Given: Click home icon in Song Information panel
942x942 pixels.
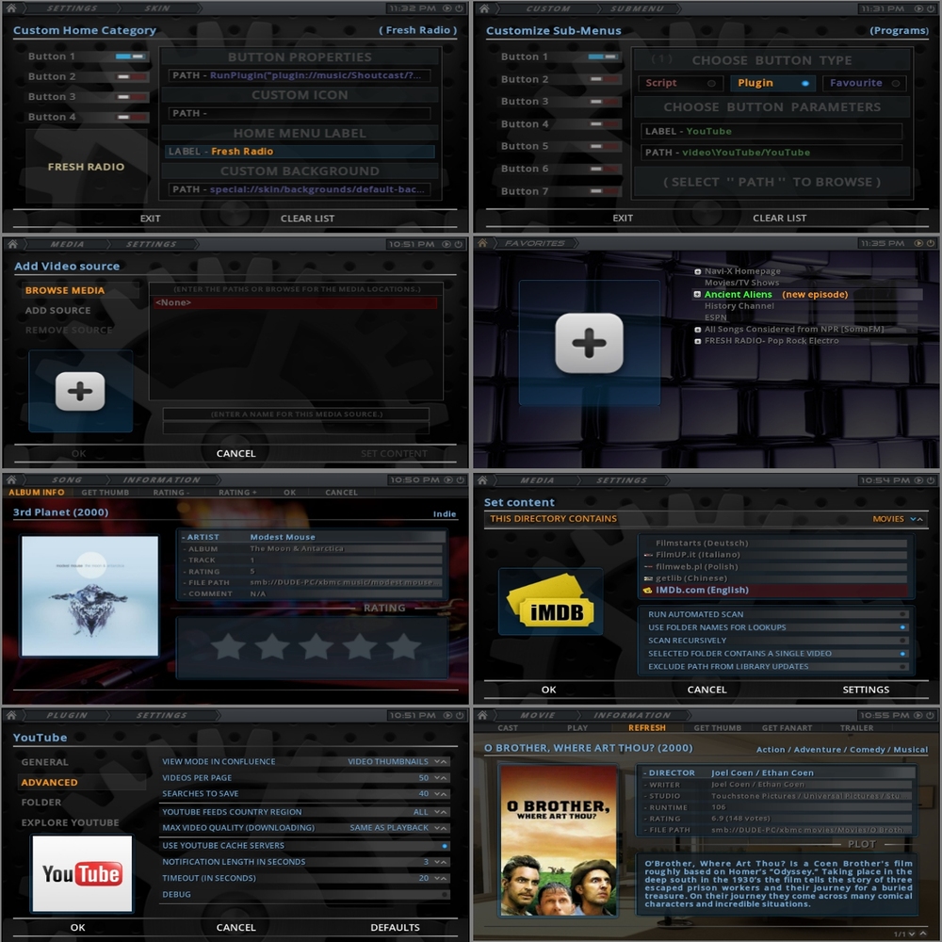Looking at the screenshot, I should pos(11,479).
